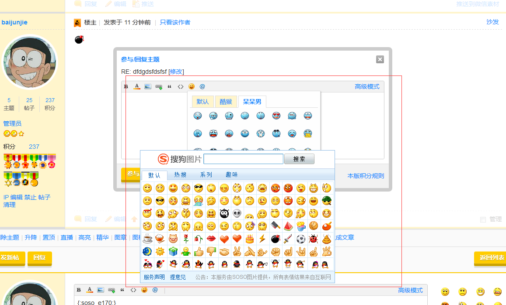The height and width of the screenshot is (305, 506).
Task: Open smiley picker in bottom quick-reply toolbar
Action: pyautogui.click(x=144, y=290)
